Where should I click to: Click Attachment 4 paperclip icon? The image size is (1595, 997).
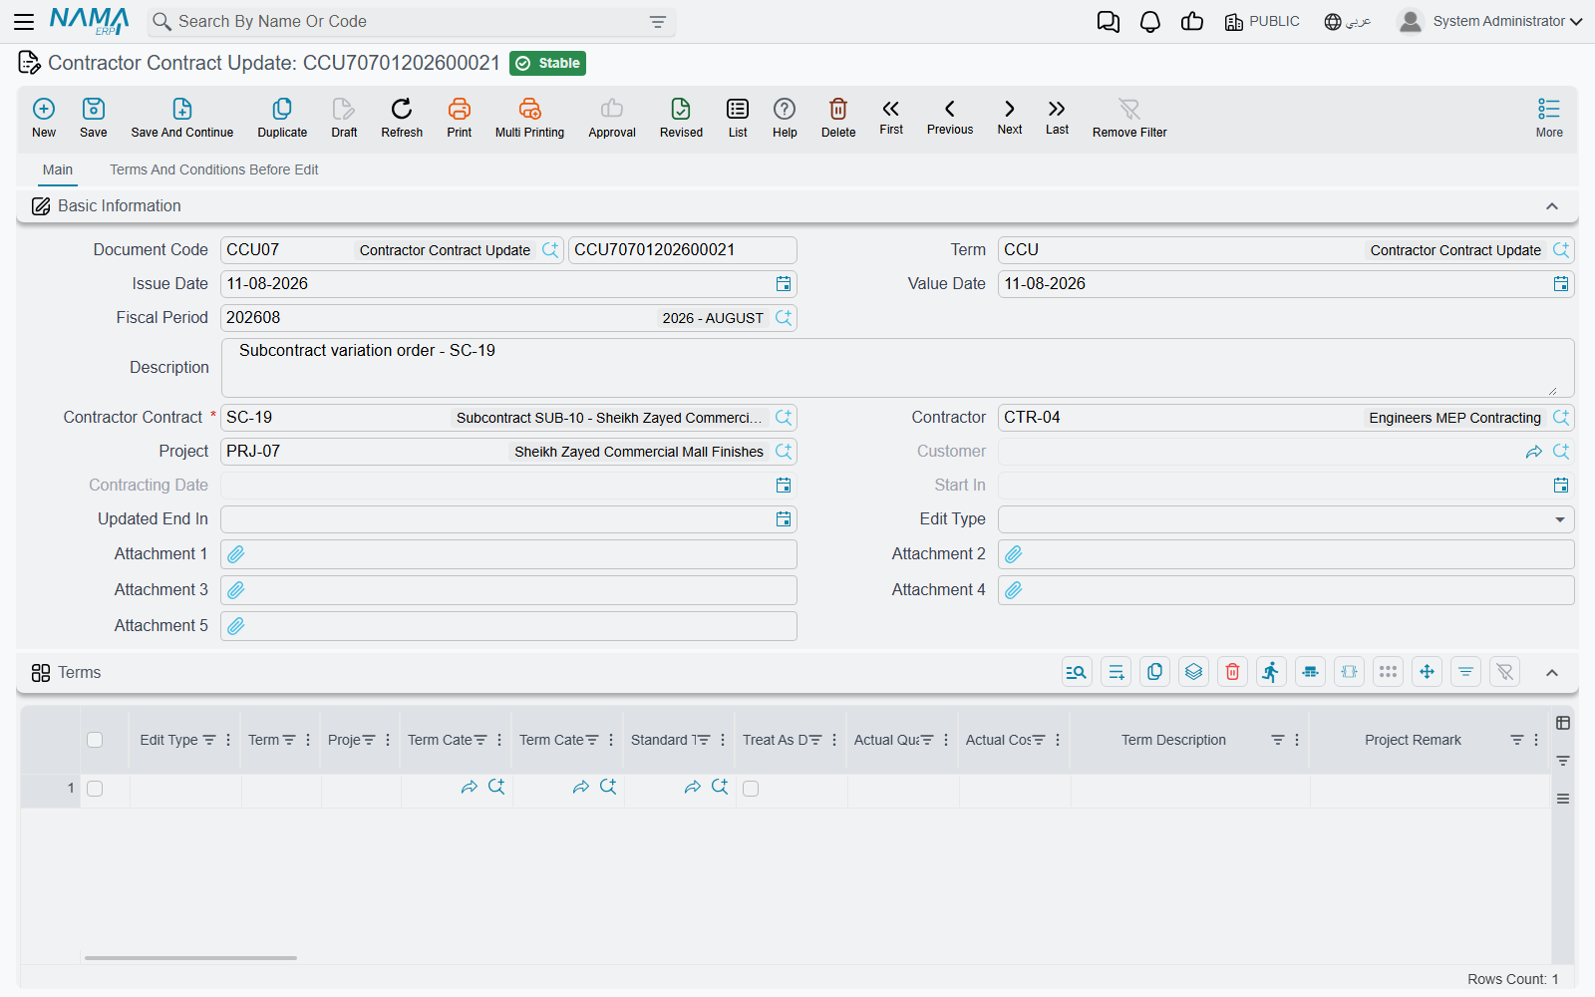1014,590
